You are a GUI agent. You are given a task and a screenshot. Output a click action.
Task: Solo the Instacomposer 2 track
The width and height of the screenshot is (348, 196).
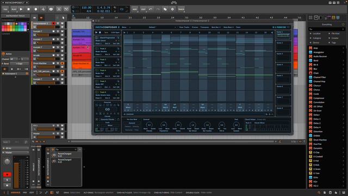click(x=58, y=23)
